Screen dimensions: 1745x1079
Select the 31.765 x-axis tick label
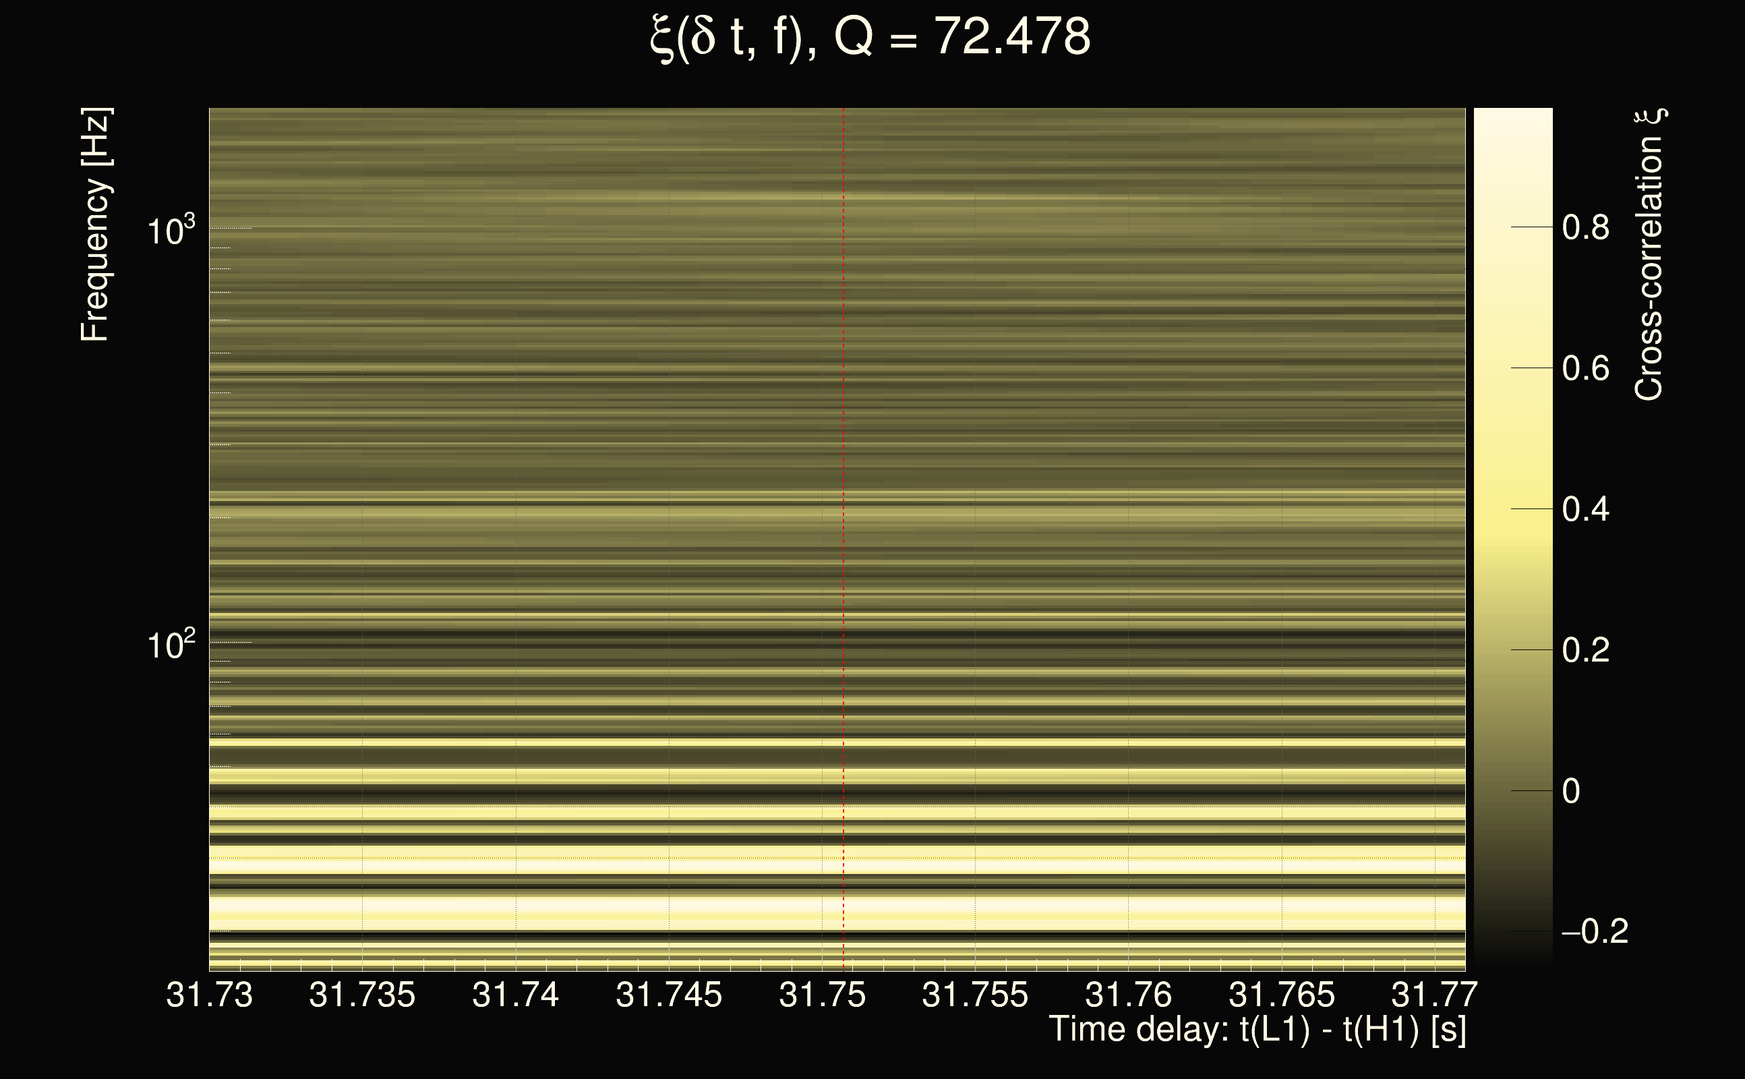(x=1281, y=995)
